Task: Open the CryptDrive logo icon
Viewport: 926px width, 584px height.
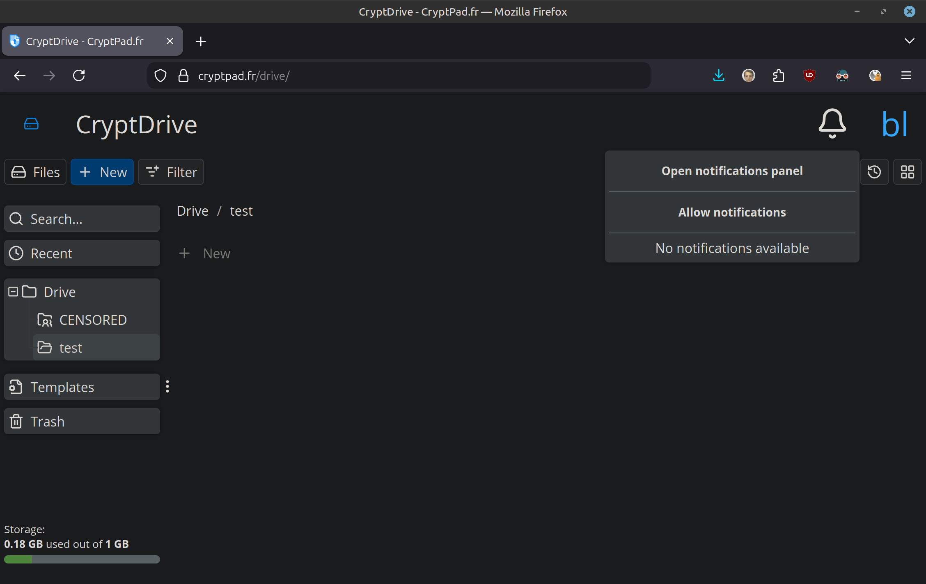Action: pos(31,123)
